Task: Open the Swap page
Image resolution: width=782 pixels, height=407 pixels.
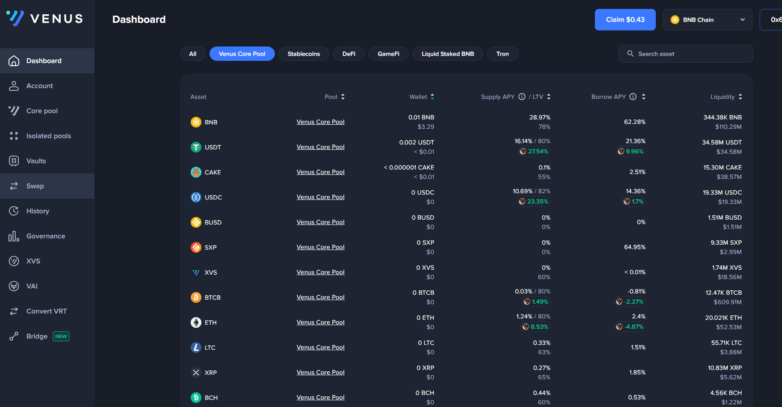Action: tap(47, 186)
